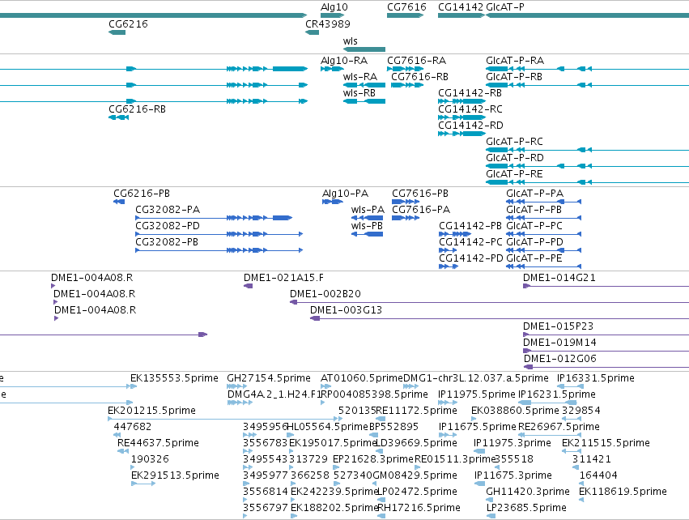Screen dimensions: 689x520
Task: Click the CG32082-PA protein label
Action: [168, 210]
